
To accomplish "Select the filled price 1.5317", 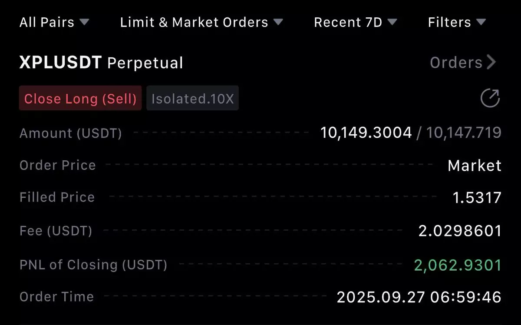I will coord(477,198).
